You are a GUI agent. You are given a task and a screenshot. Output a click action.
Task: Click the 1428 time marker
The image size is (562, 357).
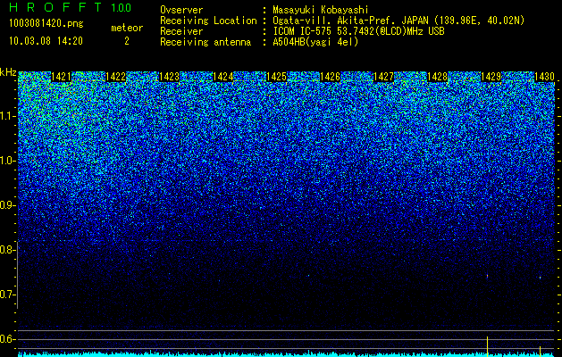[438, 77]
